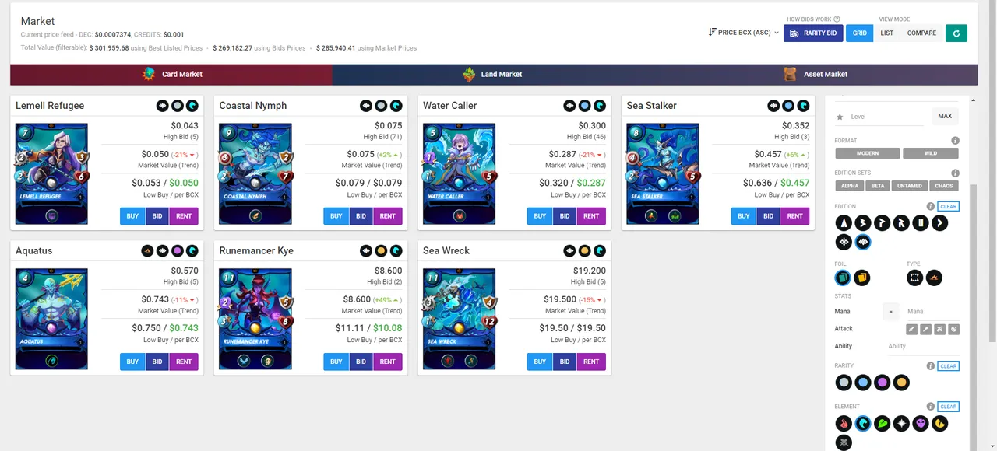
Task: Click the MAX level button
Action: (x=945, y=116)
